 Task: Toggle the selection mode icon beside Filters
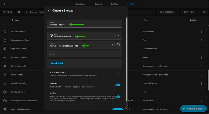pos(19,12)
